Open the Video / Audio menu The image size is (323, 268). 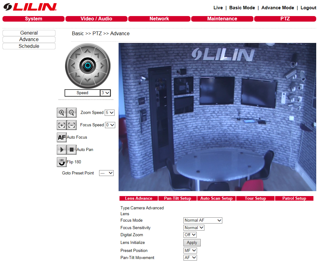(96, 19)
